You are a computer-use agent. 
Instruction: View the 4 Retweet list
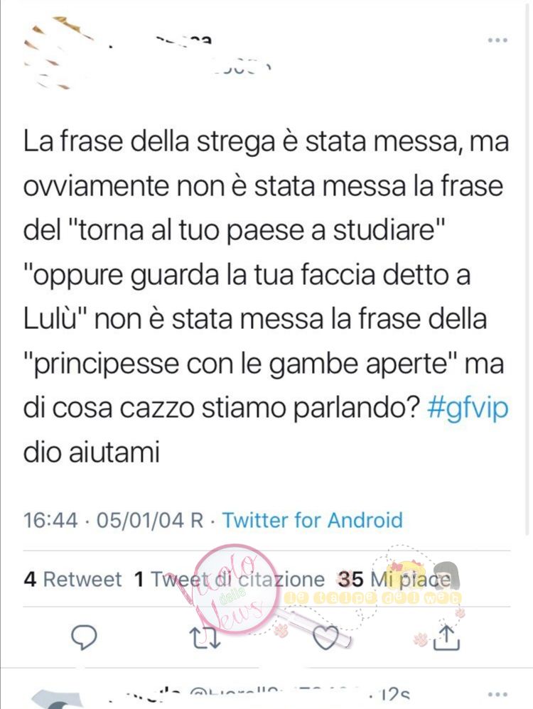pyautogui.click(x=73, y=579)
